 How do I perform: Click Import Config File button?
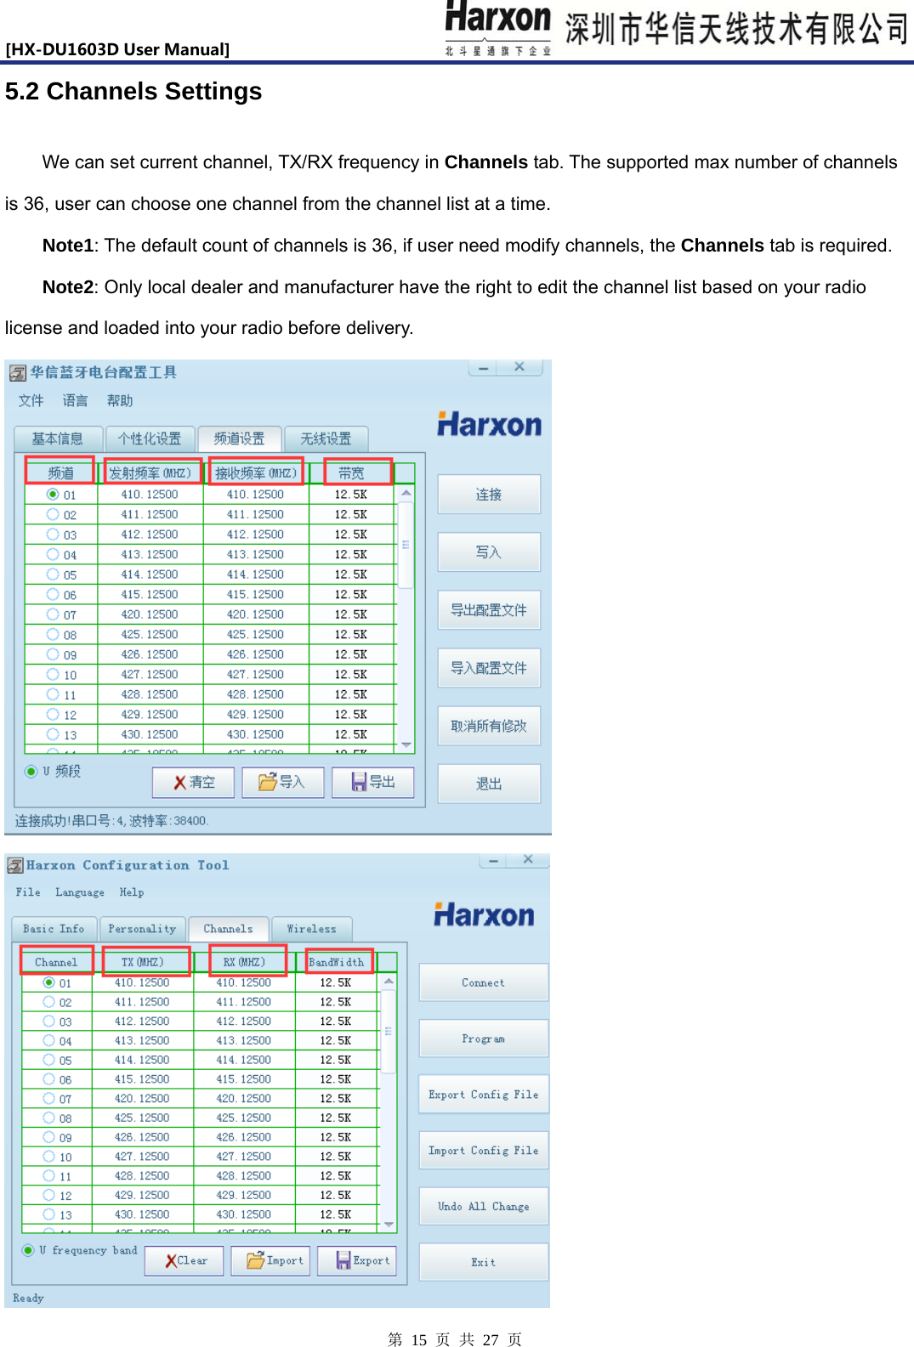(x=484, y=1151)
